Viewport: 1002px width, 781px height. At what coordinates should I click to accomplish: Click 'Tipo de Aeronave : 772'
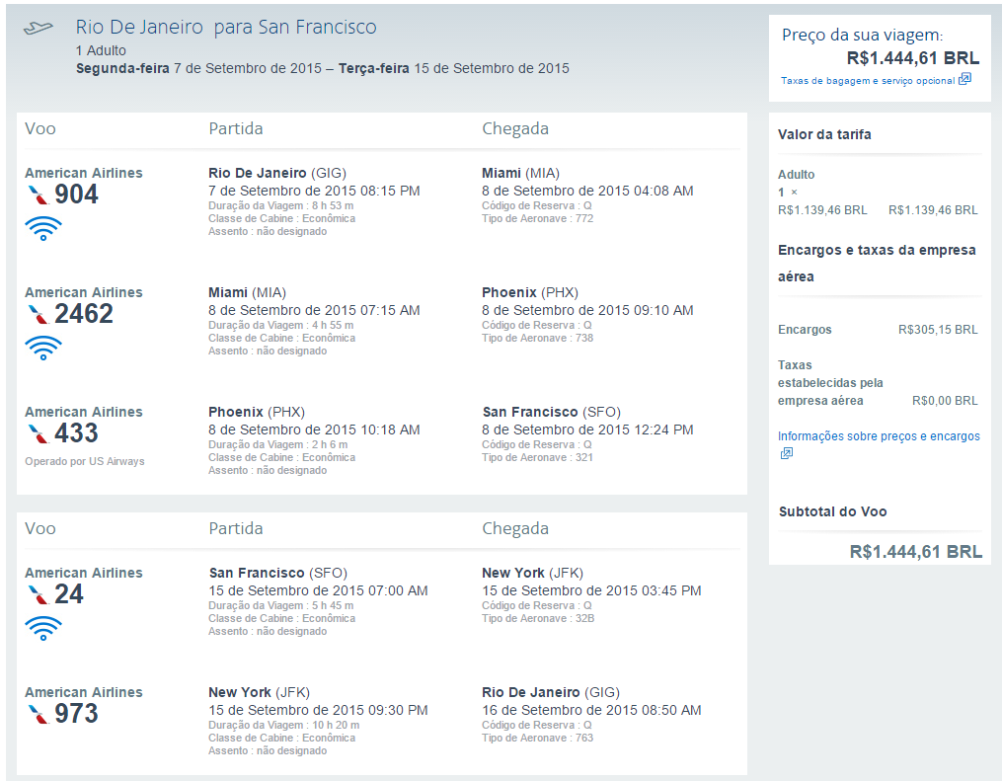(x=537, y=218)
